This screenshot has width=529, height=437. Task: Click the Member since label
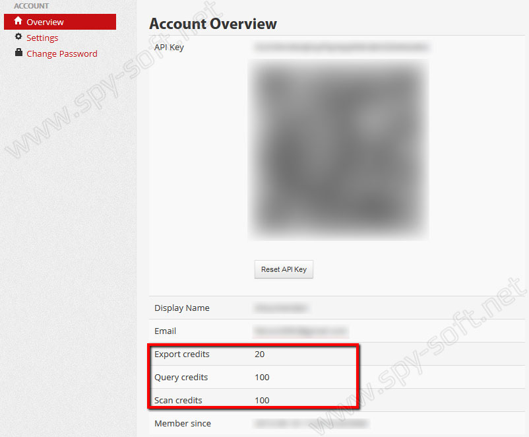coord(183,424)
